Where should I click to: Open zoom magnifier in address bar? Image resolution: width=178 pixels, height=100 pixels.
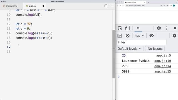(x=161, y=6)
